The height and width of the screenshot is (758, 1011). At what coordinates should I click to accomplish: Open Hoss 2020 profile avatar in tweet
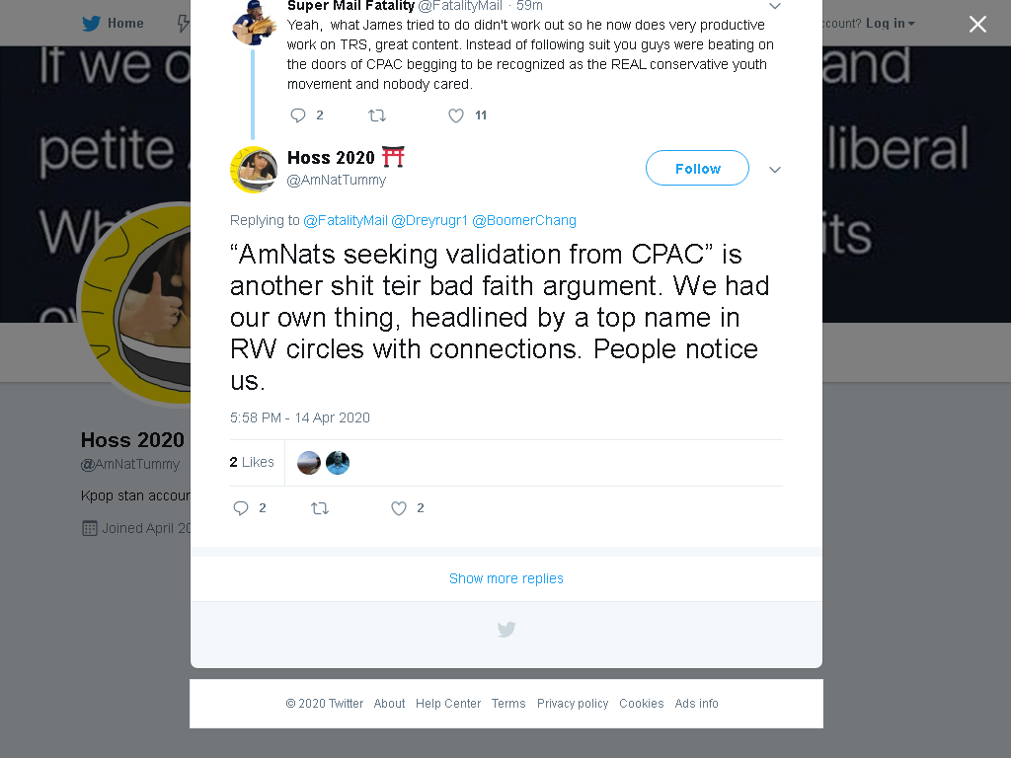coord(254,170)
